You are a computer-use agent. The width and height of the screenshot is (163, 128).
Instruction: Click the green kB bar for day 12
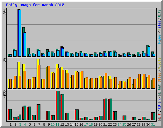(63, 107)
